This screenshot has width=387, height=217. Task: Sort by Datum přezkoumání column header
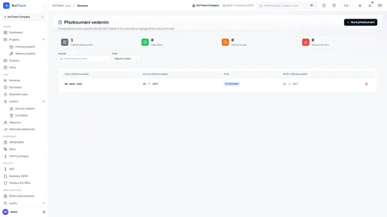click(155, 74)
